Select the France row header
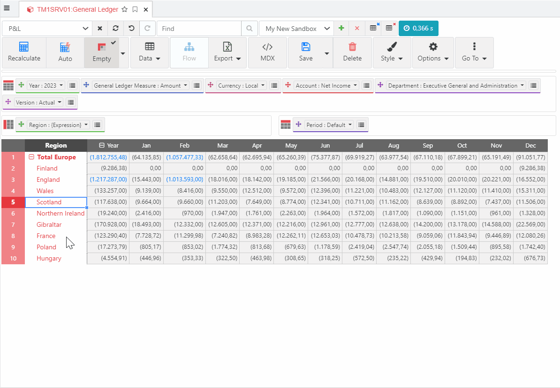This screenshot has width=560, height=388. [x=46, y=236]
